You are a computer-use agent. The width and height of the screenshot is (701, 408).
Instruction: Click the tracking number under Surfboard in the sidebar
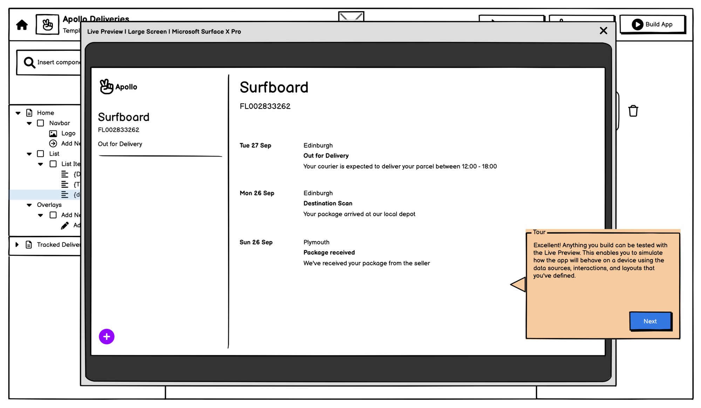coord(118,130)
